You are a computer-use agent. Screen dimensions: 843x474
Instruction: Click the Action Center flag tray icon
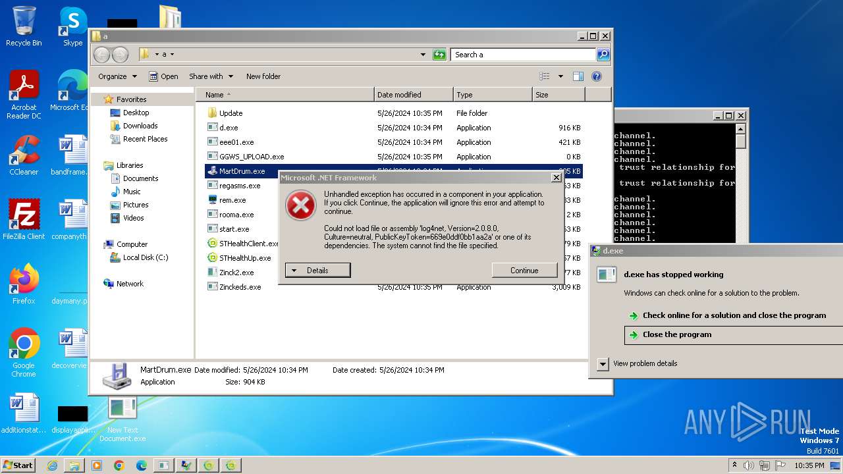[x=780, y=465]
